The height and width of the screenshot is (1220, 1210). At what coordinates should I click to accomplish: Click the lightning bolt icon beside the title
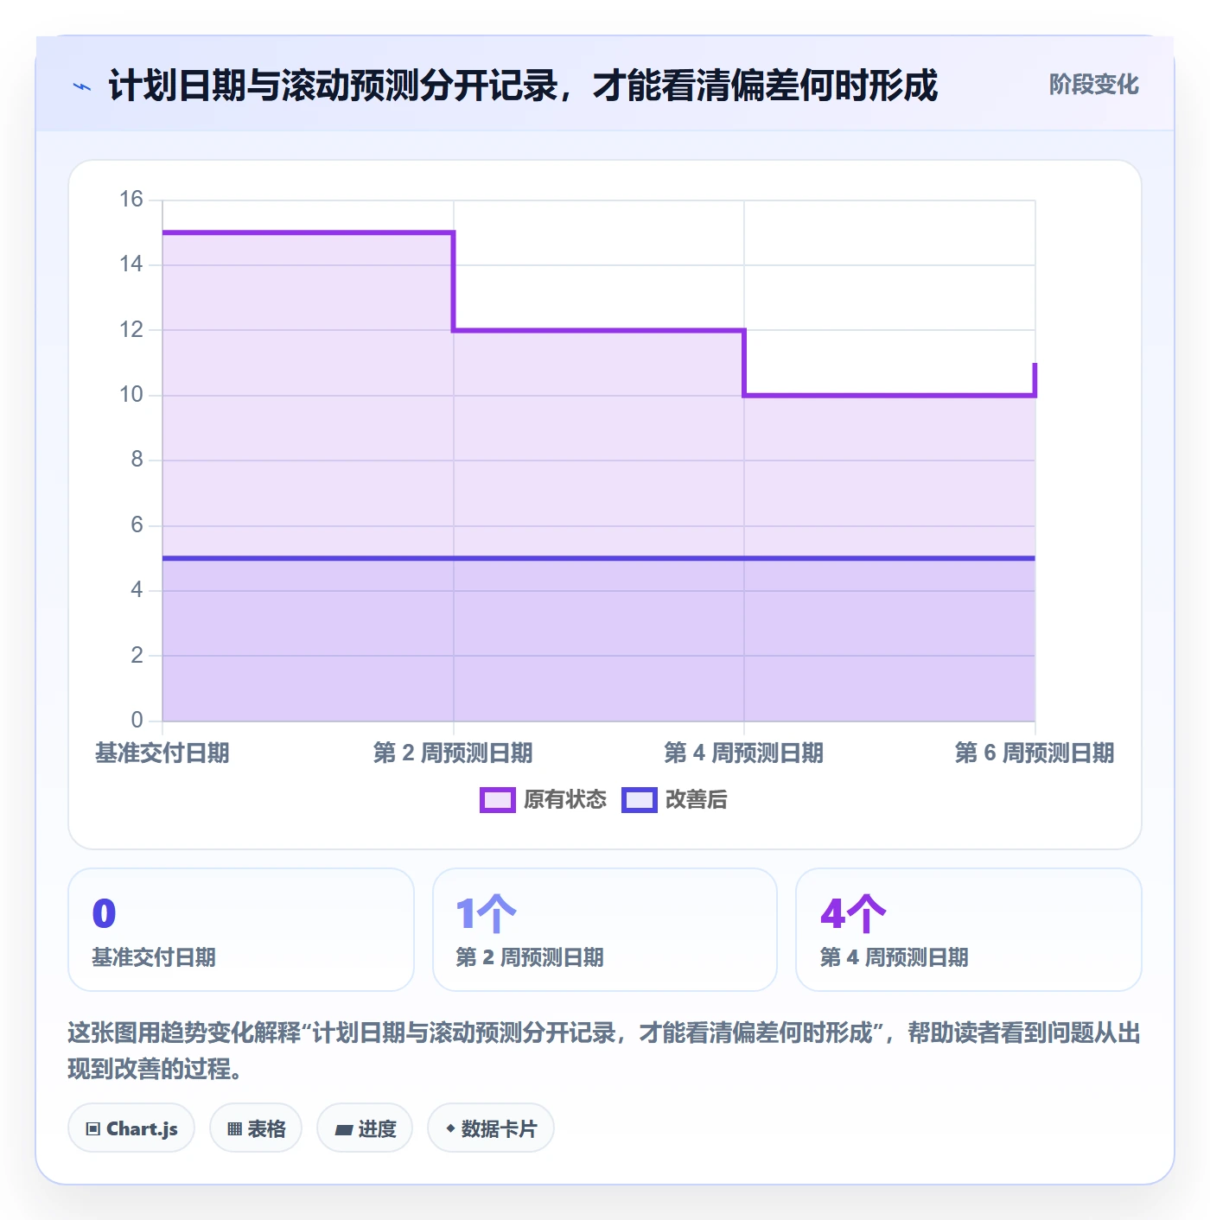coord(82,86)
